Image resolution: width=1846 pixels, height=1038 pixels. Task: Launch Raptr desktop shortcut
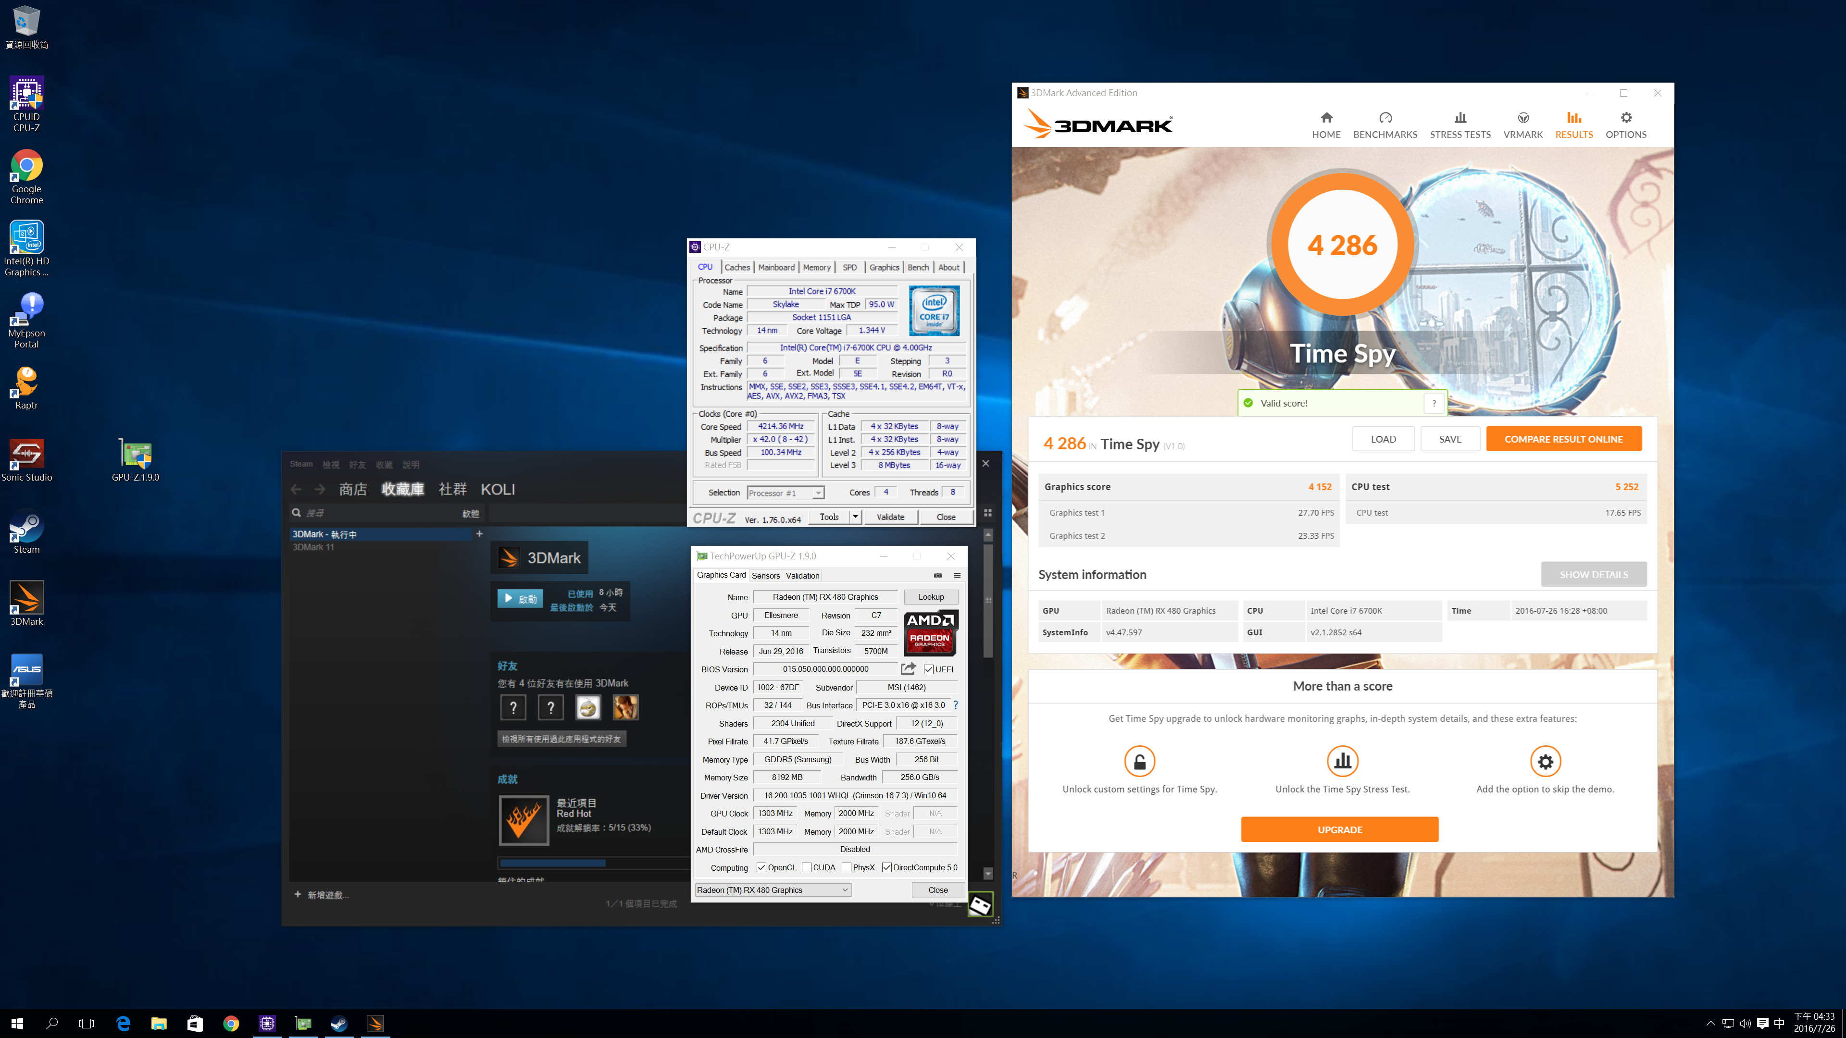[26, 387]
